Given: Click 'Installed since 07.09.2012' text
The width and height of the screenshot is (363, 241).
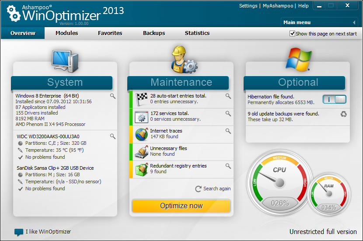Looking at the screenshot, I should 53,101.
